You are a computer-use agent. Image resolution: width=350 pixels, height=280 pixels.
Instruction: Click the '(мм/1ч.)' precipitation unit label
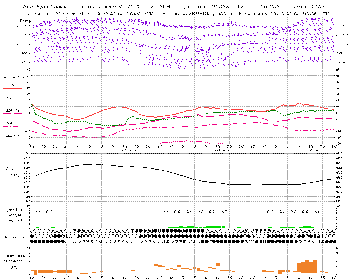(x=14, y=220)
